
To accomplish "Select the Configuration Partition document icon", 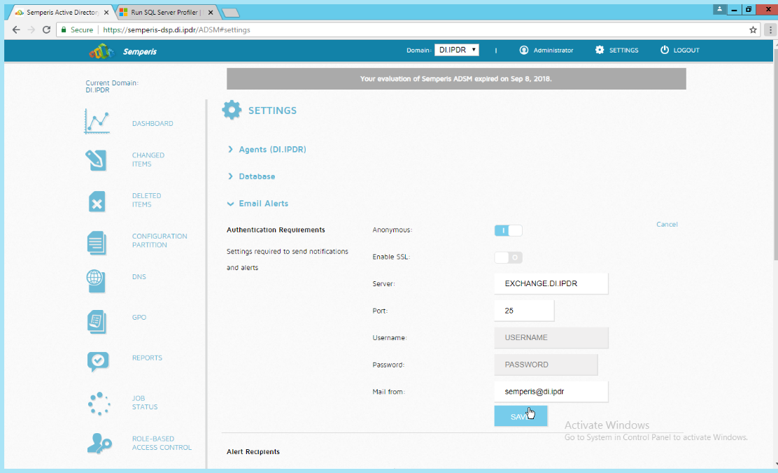I will pyautogui.click(x=97, y=242).
